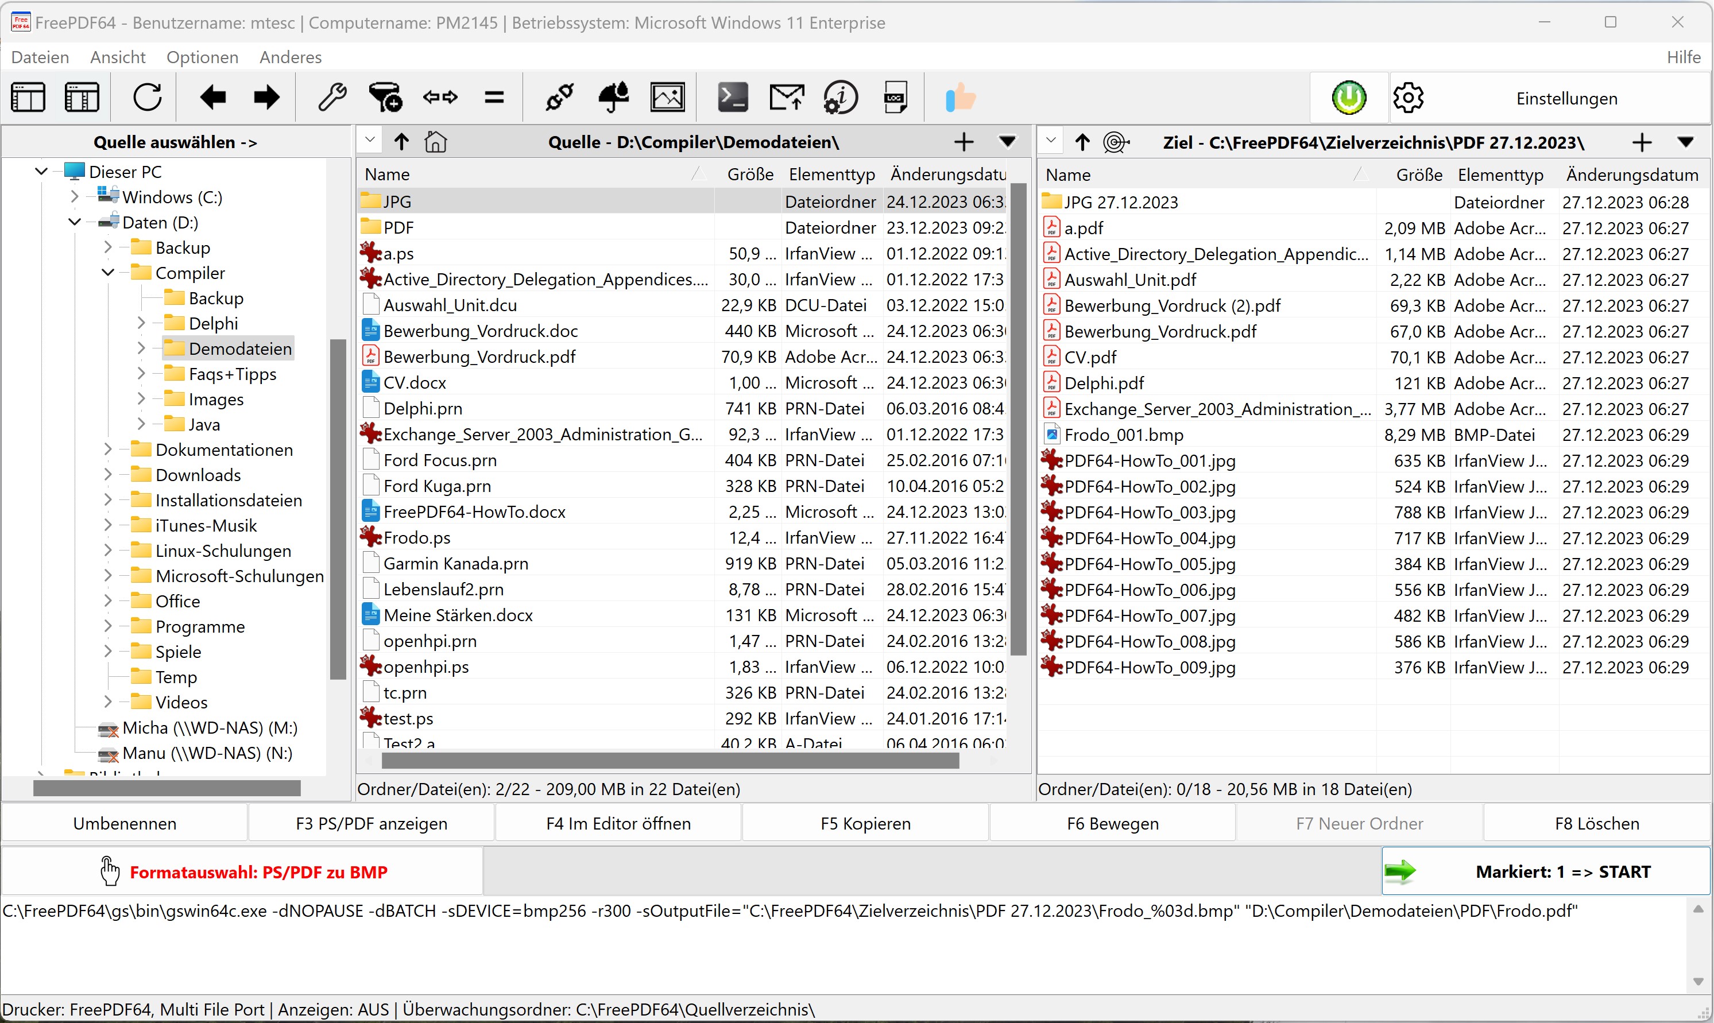Collapse the Daten (D:) tree node

coord(75,222)
